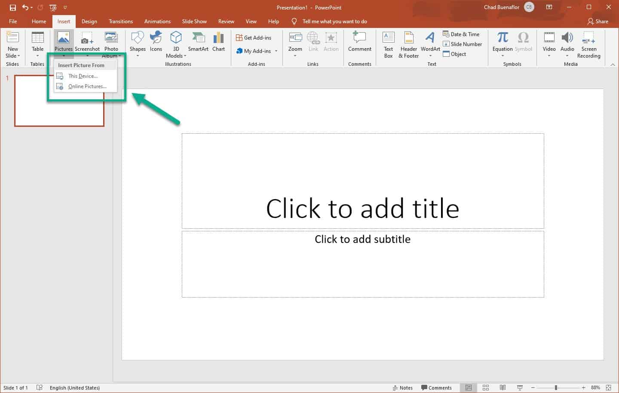The width and height of the screenshot is (619, 393).
Task: Choose Online Pictures from the menu
Action: coord(87,86)
